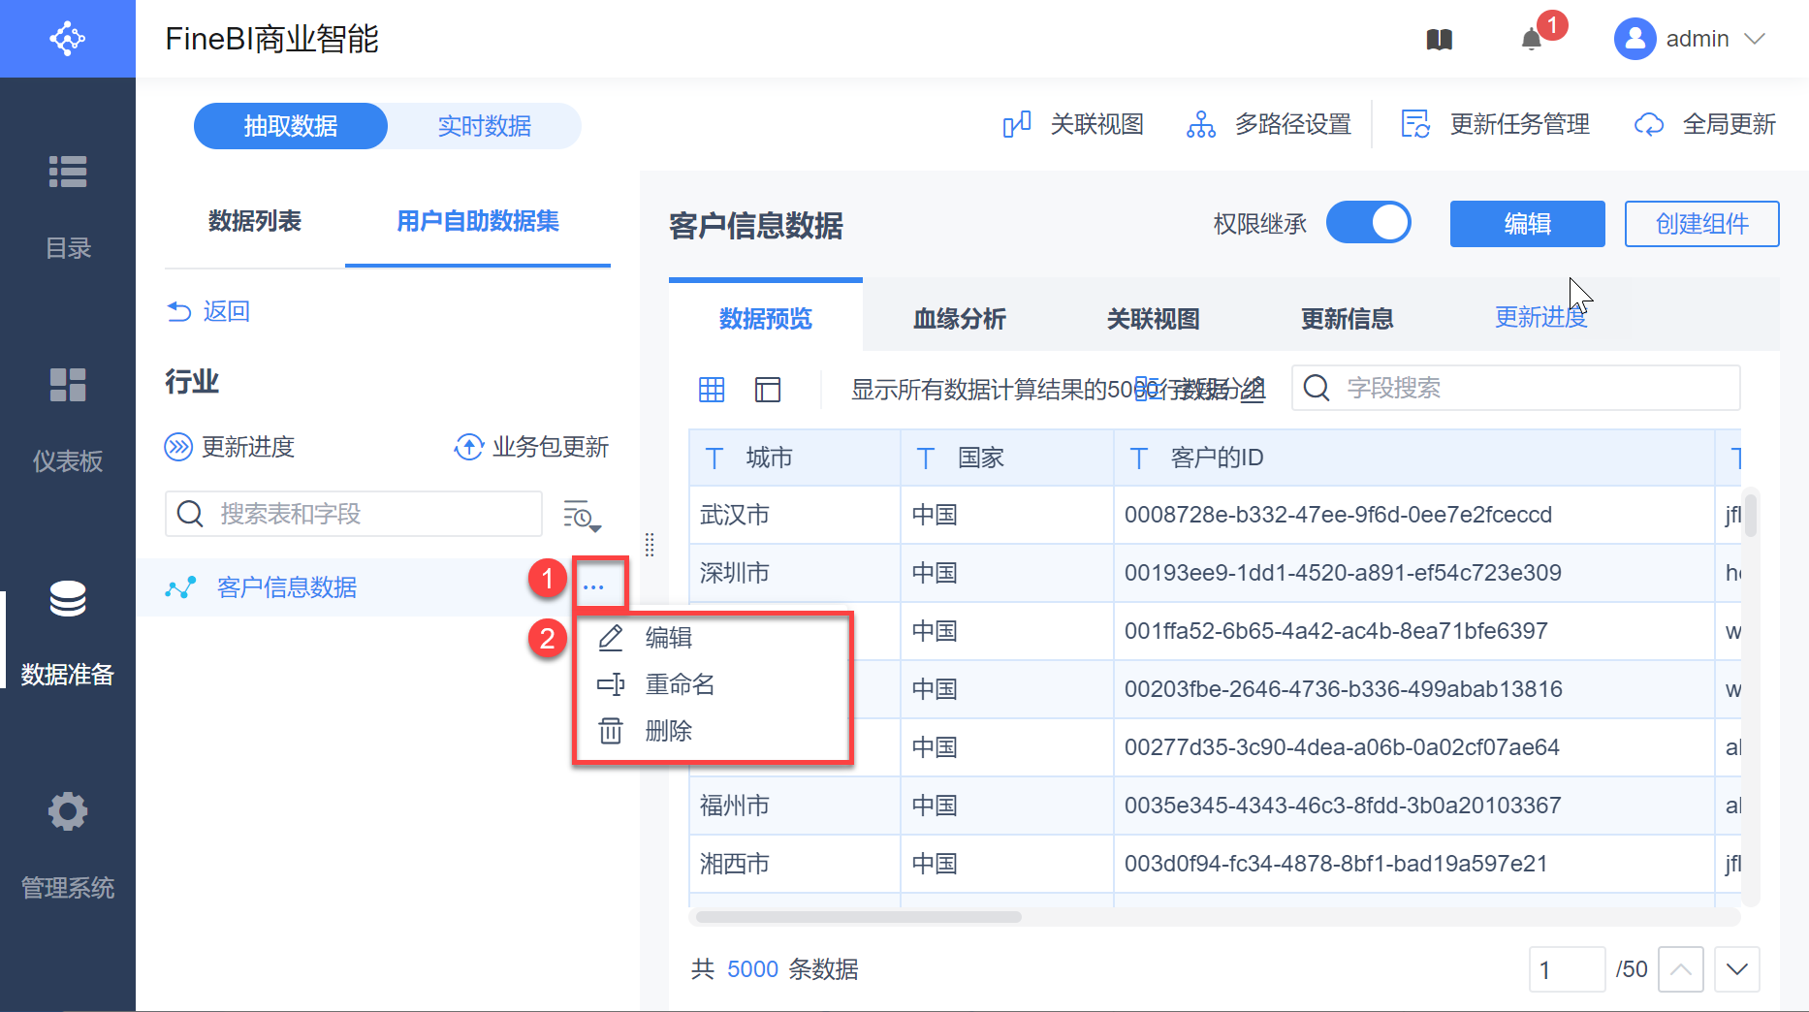1809x1012 pixels.
Task: Click the ID cell starting with 0035e345
Action: coord(1414,806)
